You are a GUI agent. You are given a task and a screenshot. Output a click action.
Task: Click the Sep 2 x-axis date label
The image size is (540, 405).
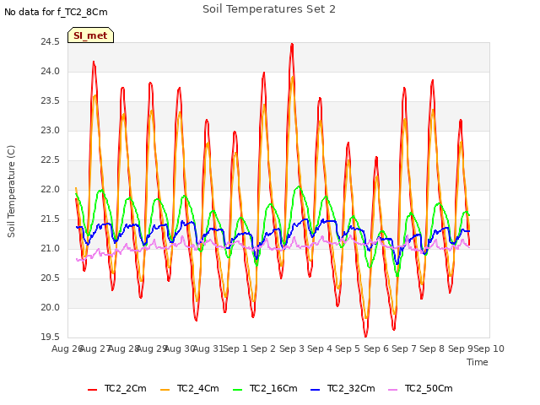click(263, 348)
